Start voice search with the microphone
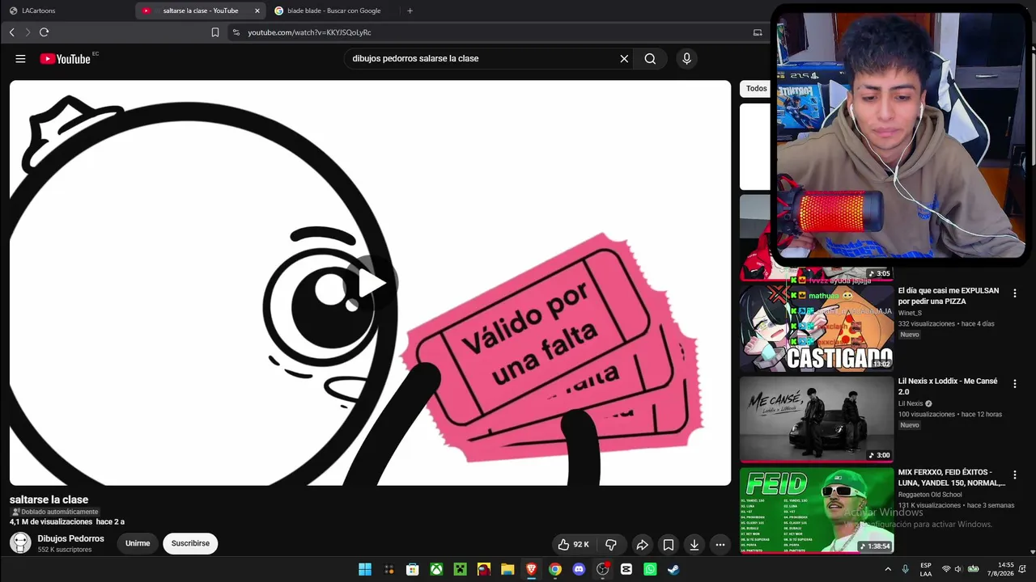This screenshot has width=1036, height=582. tap(686, 58)
